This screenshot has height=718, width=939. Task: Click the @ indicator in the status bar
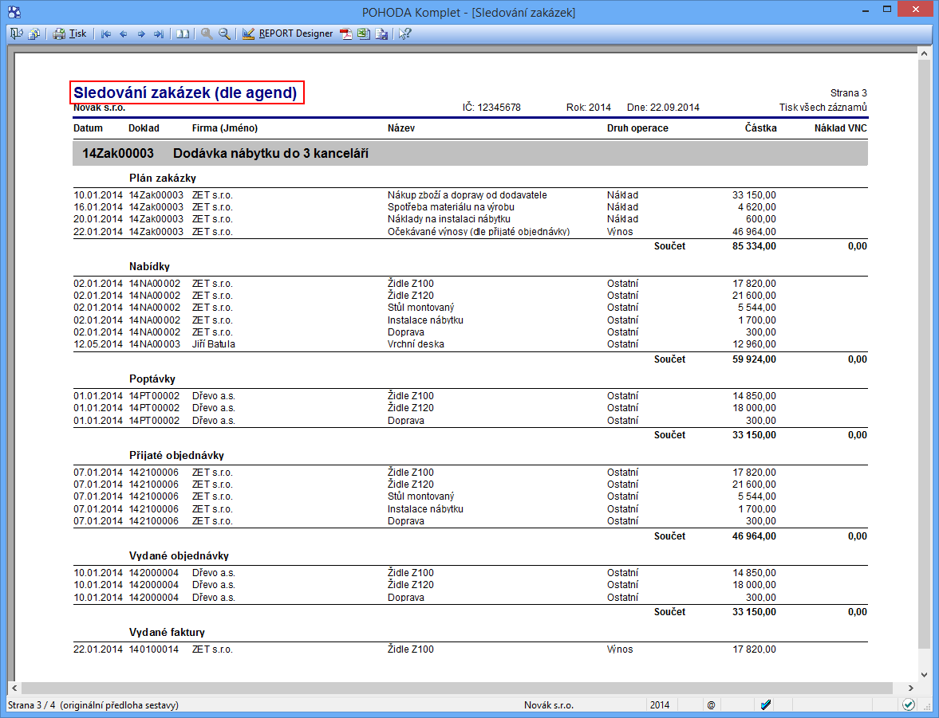(711, 704)
